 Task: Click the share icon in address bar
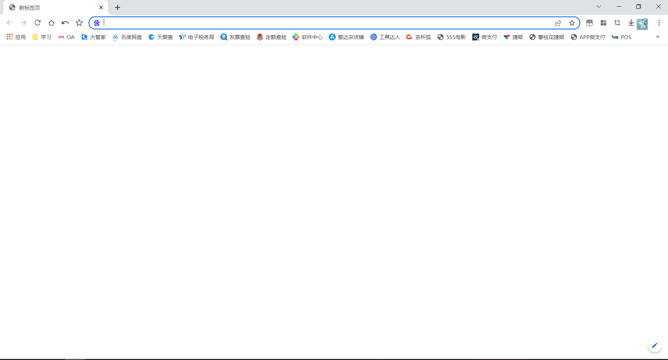pos(558,23)
